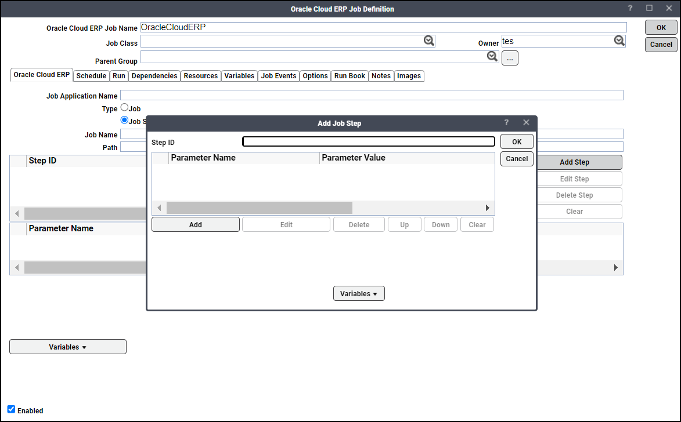Click the Parameter Value column header
The width and height of the screenshot is (681, 422).
407,158
